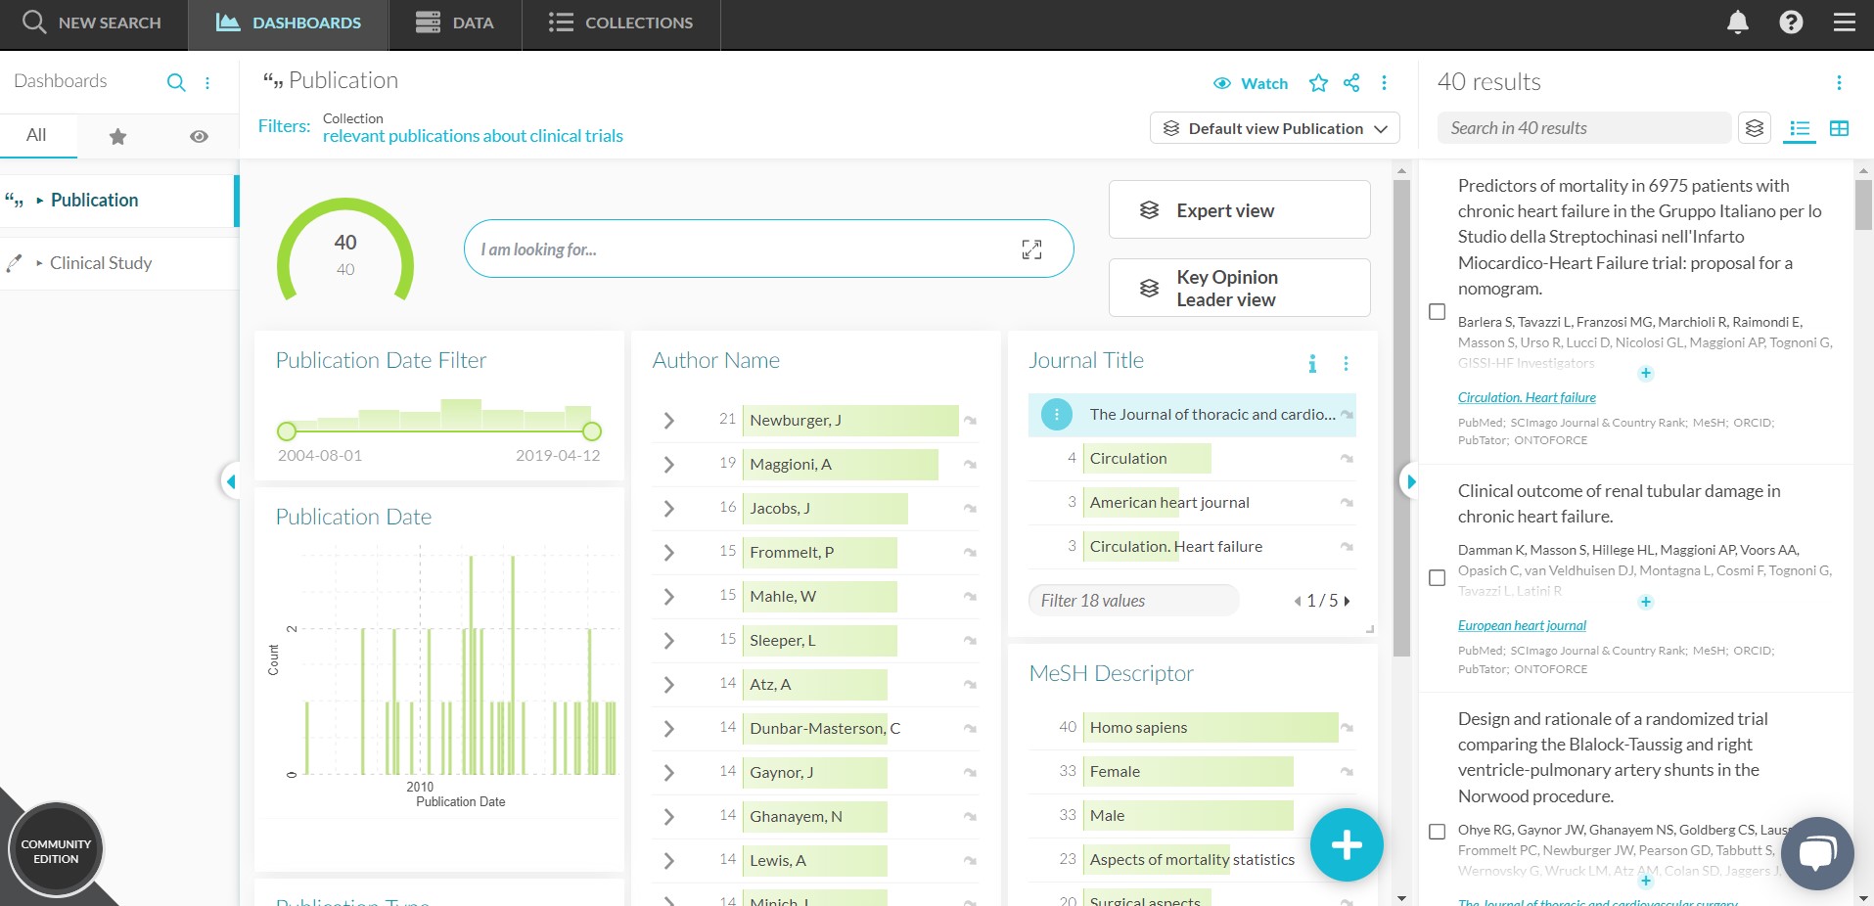Show watched dashboards eye tab
Image resolution: width=1874 pixels, height=906 pixels.
click(x=199, y=136)
